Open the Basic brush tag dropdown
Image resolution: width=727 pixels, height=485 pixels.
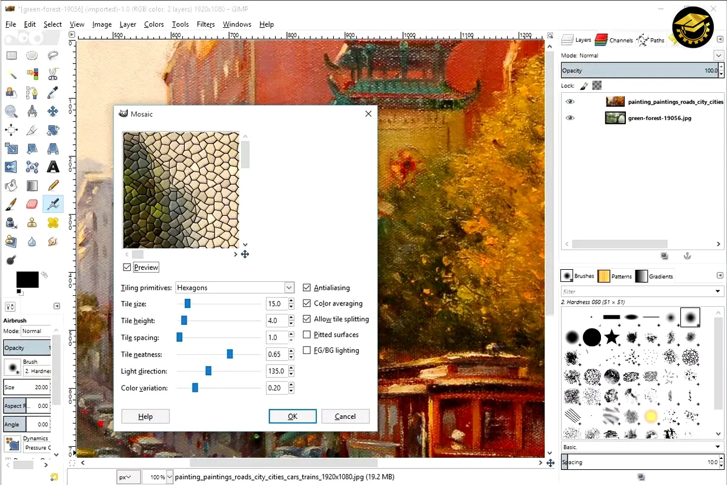[x=719, y=447]
